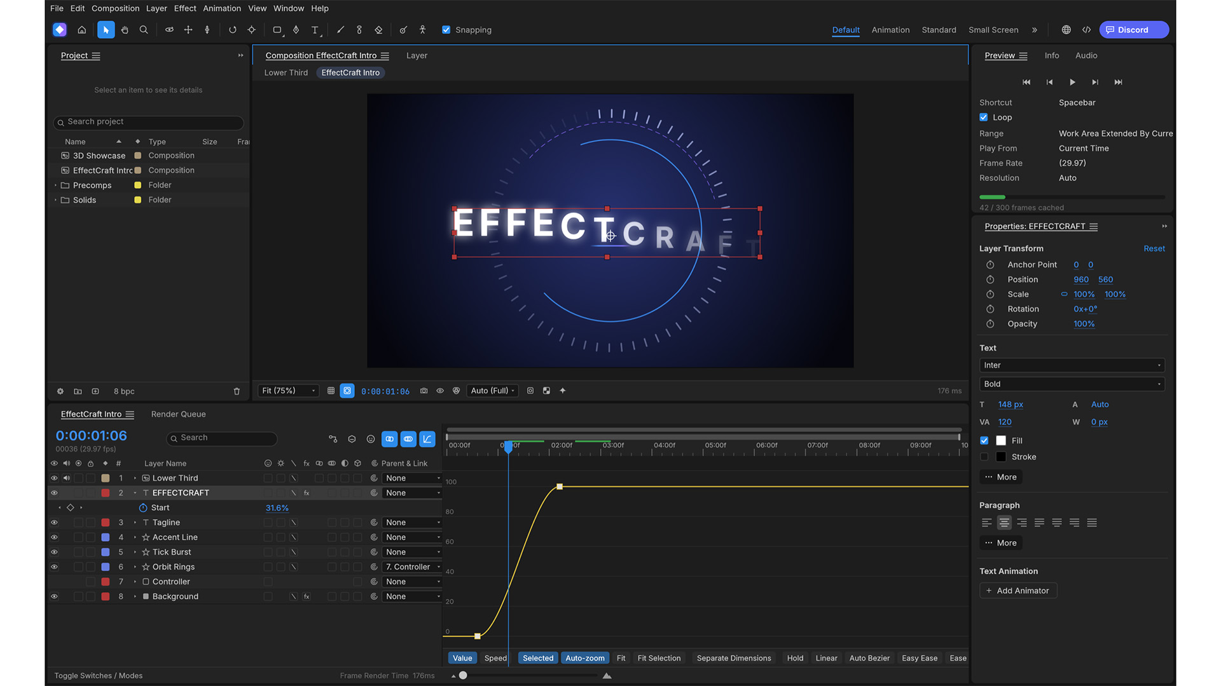Select the Zoom magnifier tool

pos(144,30)
